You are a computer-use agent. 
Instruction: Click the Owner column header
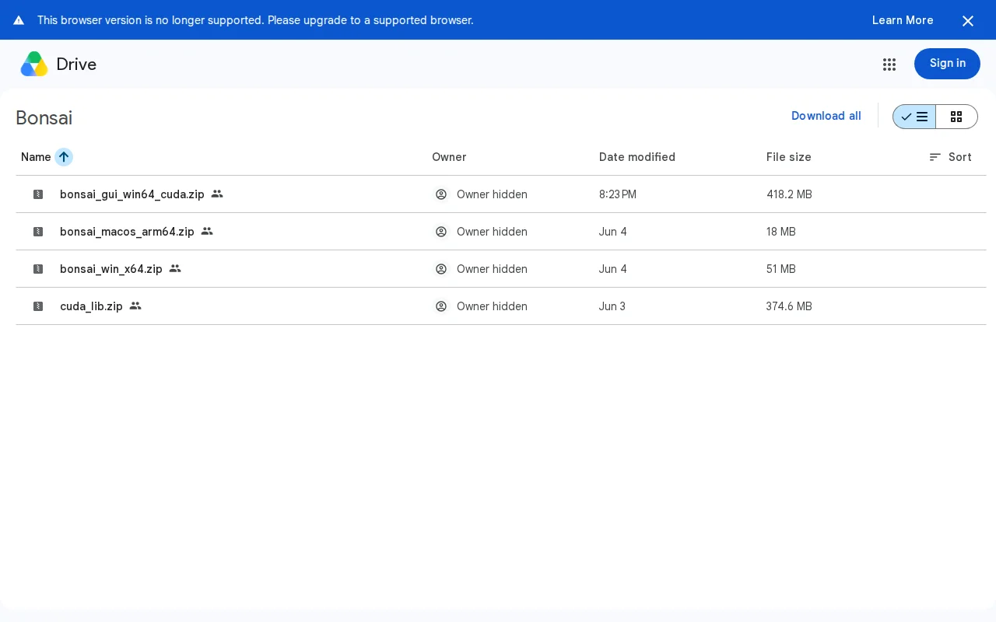(449, 157)
